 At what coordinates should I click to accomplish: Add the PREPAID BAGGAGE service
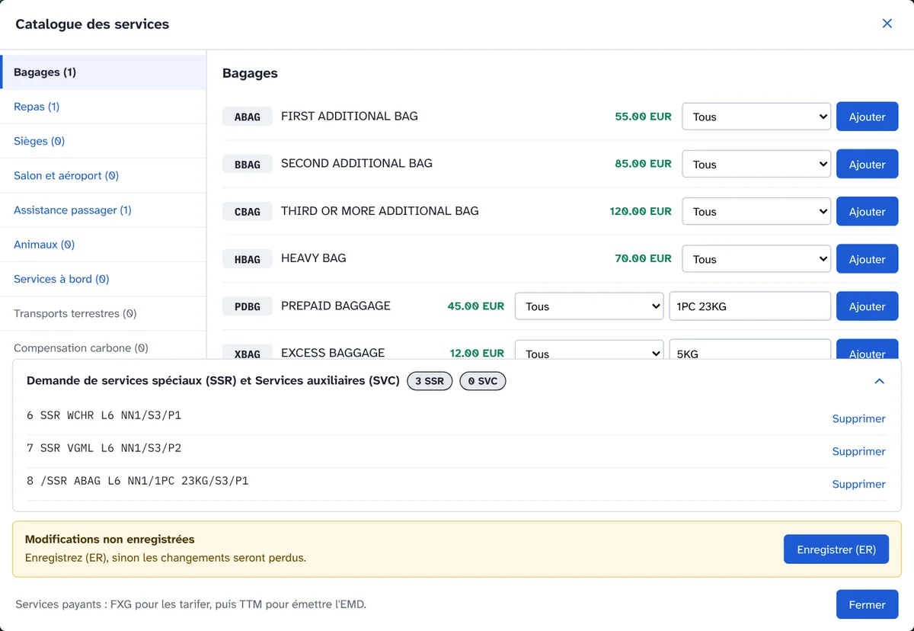[x=867, y=306]
